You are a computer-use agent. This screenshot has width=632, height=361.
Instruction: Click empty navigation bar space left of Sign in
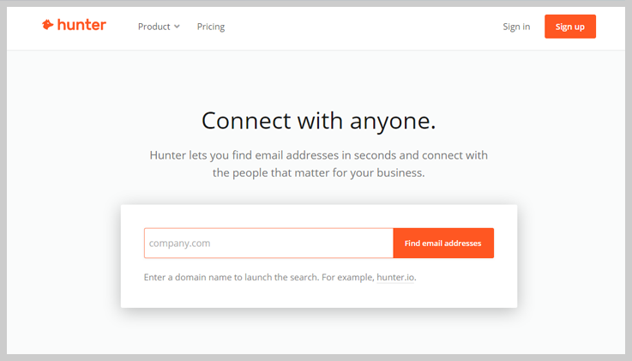point(363,27)
